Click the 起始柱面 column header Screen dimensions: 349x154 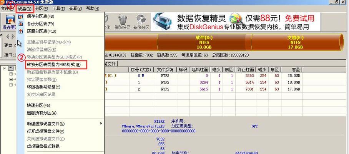coord(200,70)
